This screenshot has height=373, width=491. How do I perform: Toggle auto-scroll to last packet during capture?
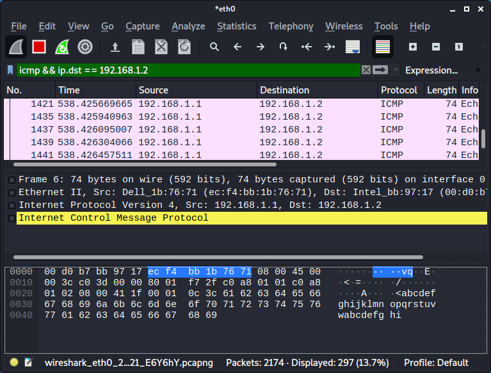point(352,47)
